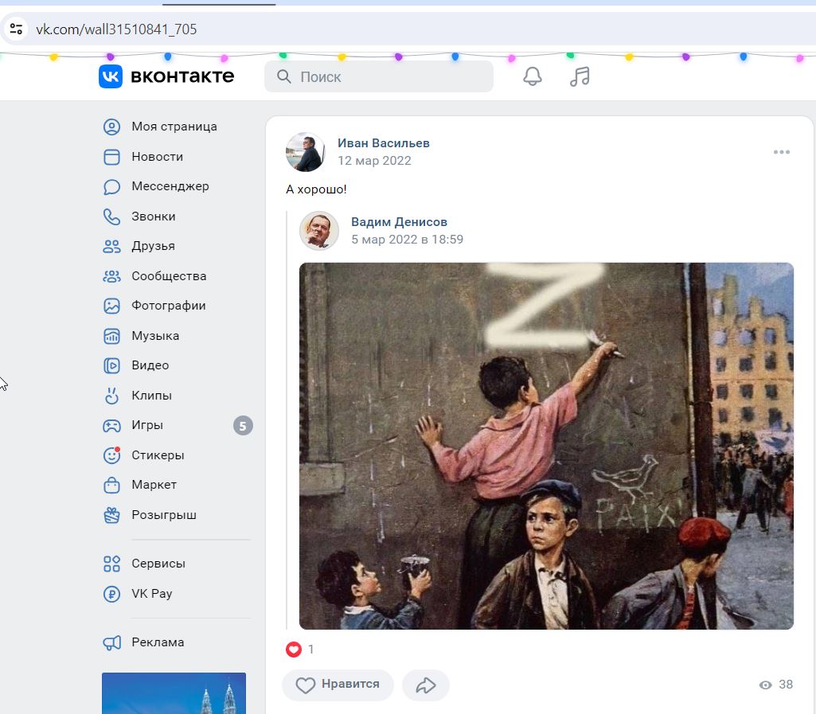Click the Сообщества groups icon

coord(111,276)
